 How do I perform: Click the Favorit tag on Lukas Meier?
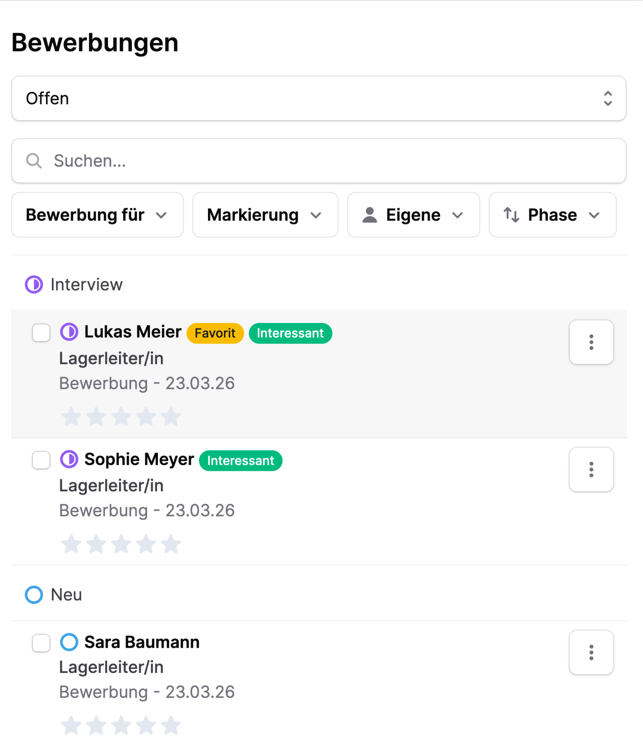point(215,333)
